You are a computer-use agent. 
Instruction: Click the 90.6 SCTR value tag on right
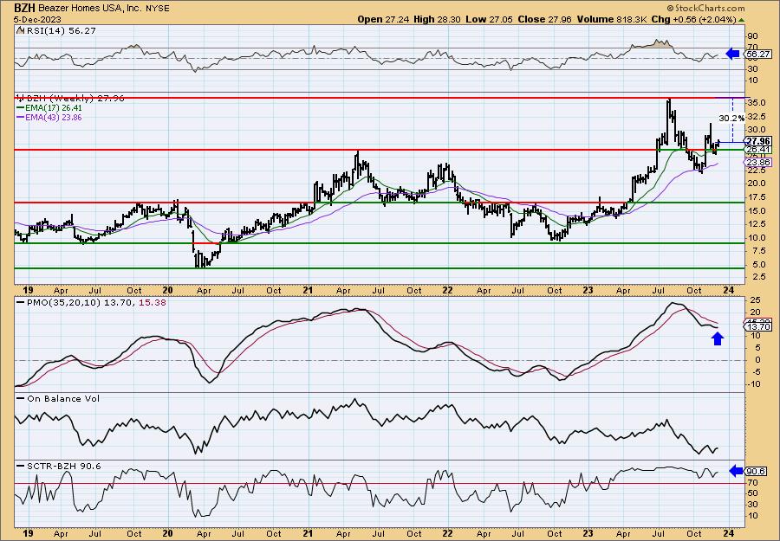coord(756,472)
